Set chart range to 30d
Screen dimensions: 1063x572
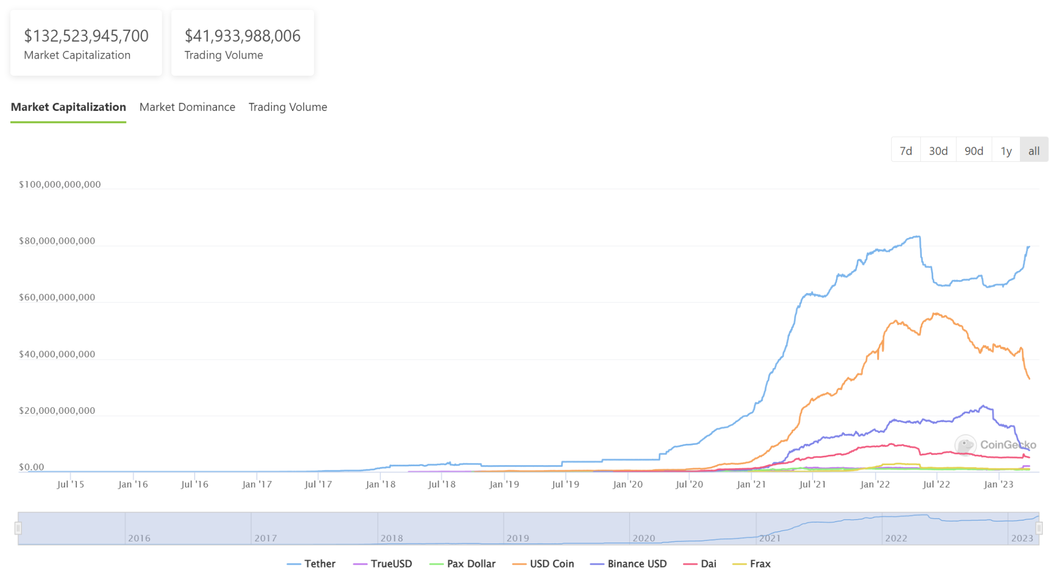(x=938, y=150)
